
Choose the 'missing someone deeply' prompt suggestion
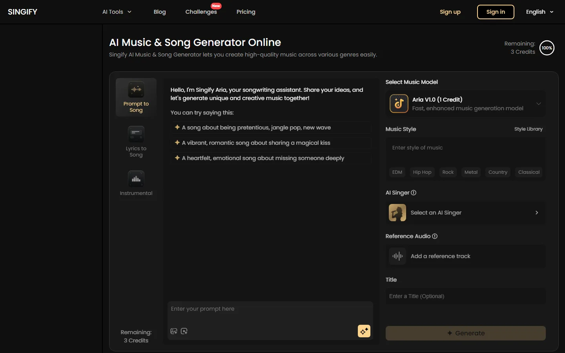click(x=271, y=158)
